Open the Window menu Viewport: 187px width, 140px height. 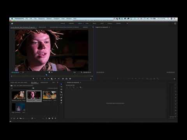[x=69, y=19]
